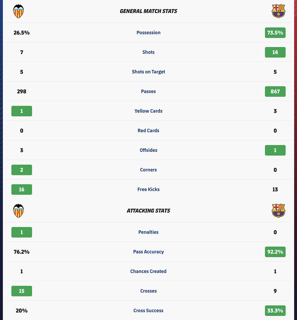297x320 pixels.
Task: Click the green 15 crosses badge
Action: point(22,291)
